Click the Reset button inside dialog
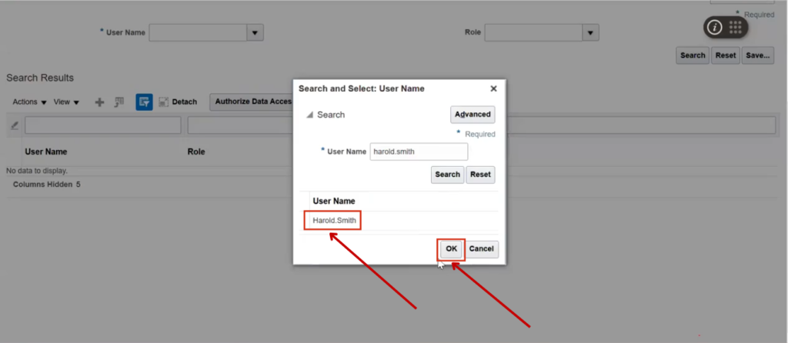This screenshot has height=343, width=788. point(480,175)
